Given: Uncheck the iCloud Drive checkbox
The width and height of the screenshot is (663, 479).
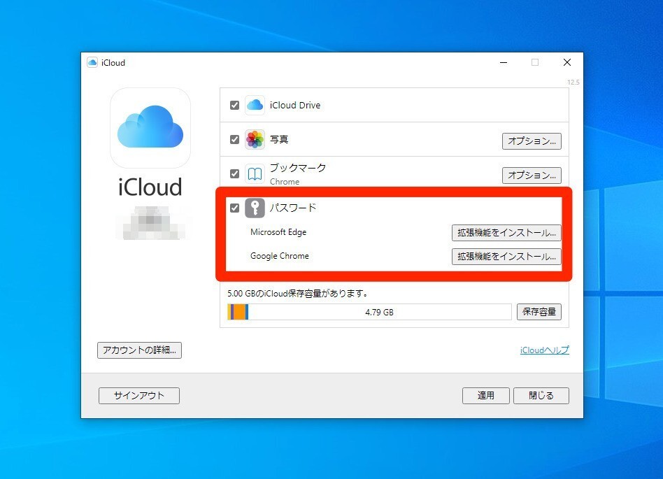Looking at the screenshot, I should click(x=234, y=106).
